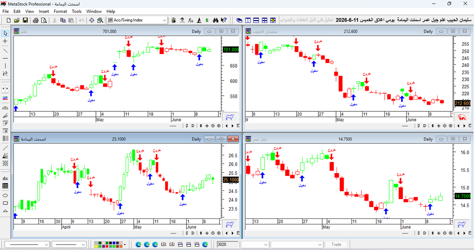Expand the color palette dropdown arrow
This screenshot has height=250, width=474.
(124, 244)
